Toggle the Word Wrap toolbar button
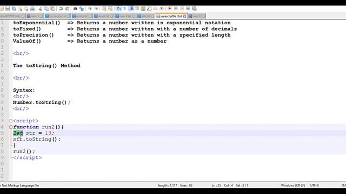The width and height of the screenshot is (346, 194). (119, 9)
